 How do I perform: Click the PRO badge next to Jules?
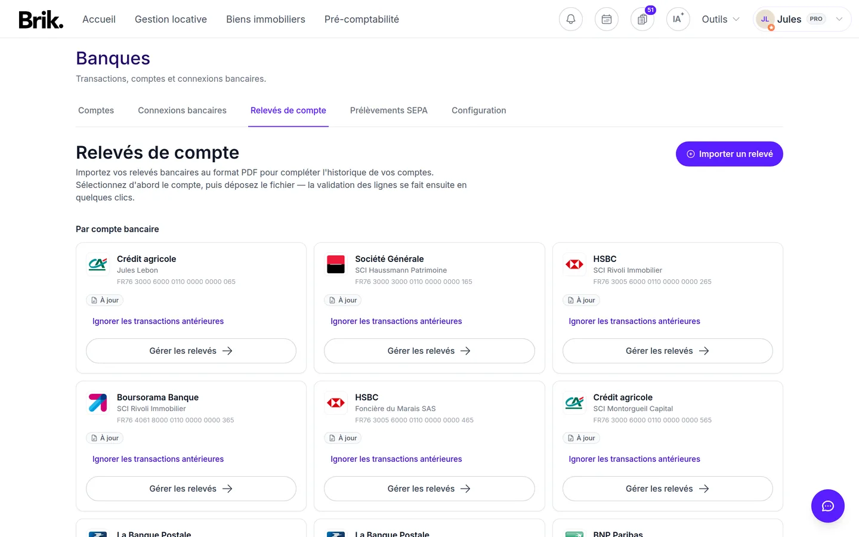coord(816,19)
